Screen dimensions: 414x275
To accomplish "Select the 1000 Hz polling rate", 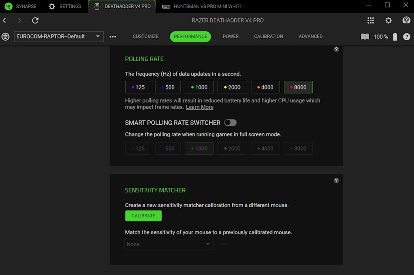I will (x=199, y=87).
